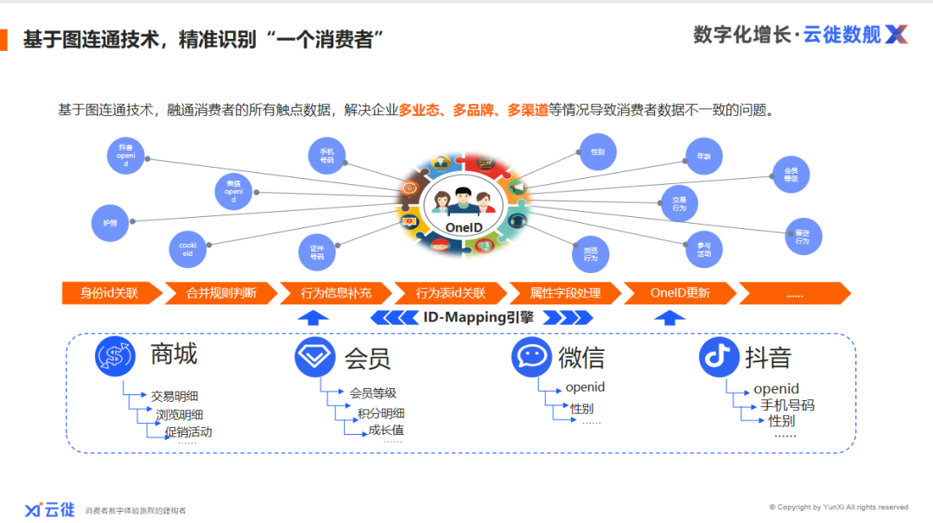Screen dimensions: 933x523
Task: Click the 云徙 logo in the footer
Action: click(x=50, y=510)
